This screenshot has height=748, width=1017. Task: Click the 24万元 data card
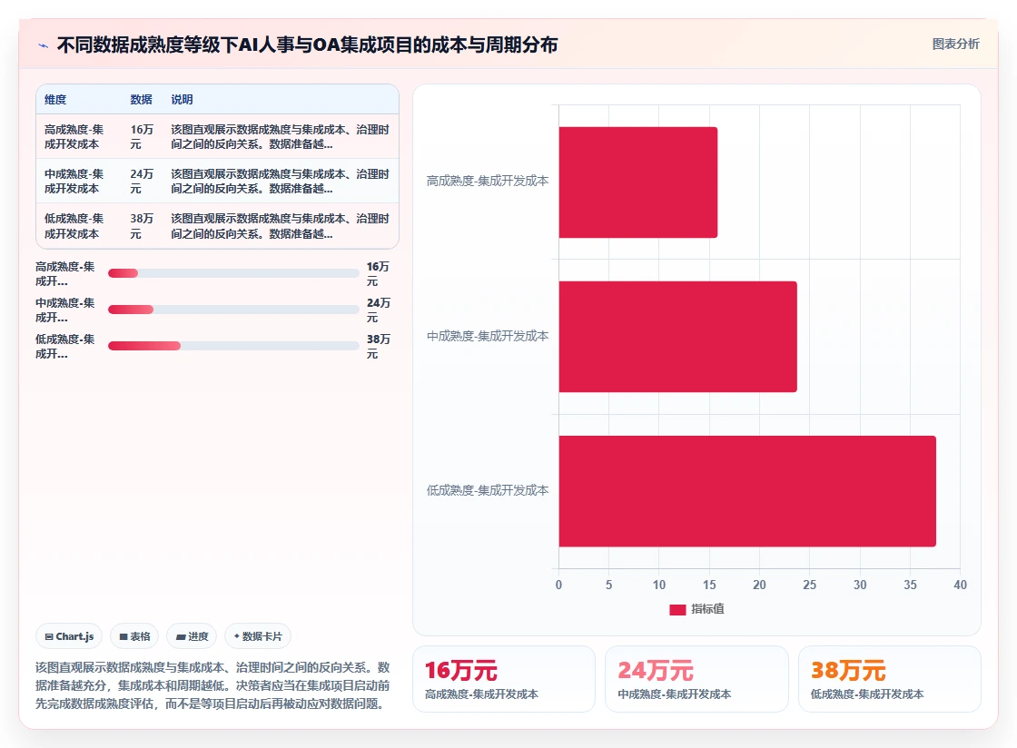click(x=696, y=679)
